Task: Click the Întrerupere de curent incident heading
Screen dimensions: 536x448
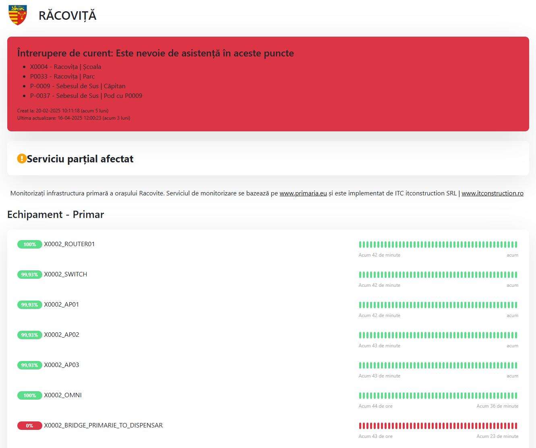Action: (x=155, y=53)
